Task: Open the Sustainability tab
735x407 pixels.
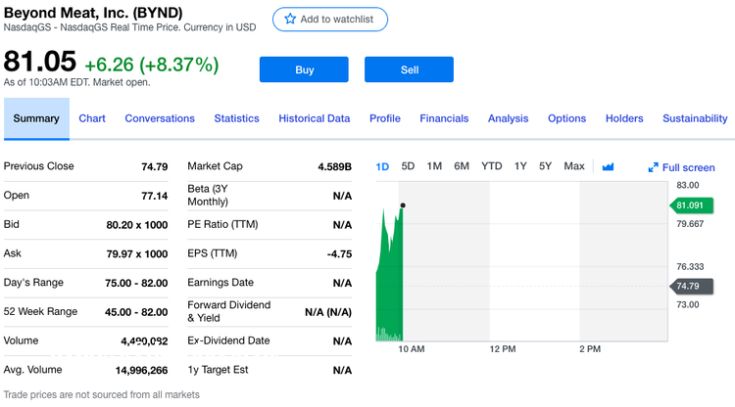Action: pos(695,118)
